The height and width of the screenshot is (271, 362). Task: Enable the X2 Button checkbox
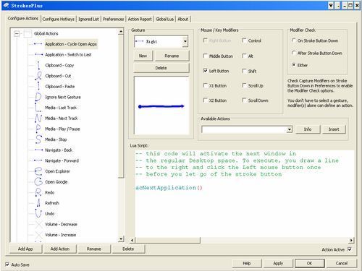pos(205,100)
